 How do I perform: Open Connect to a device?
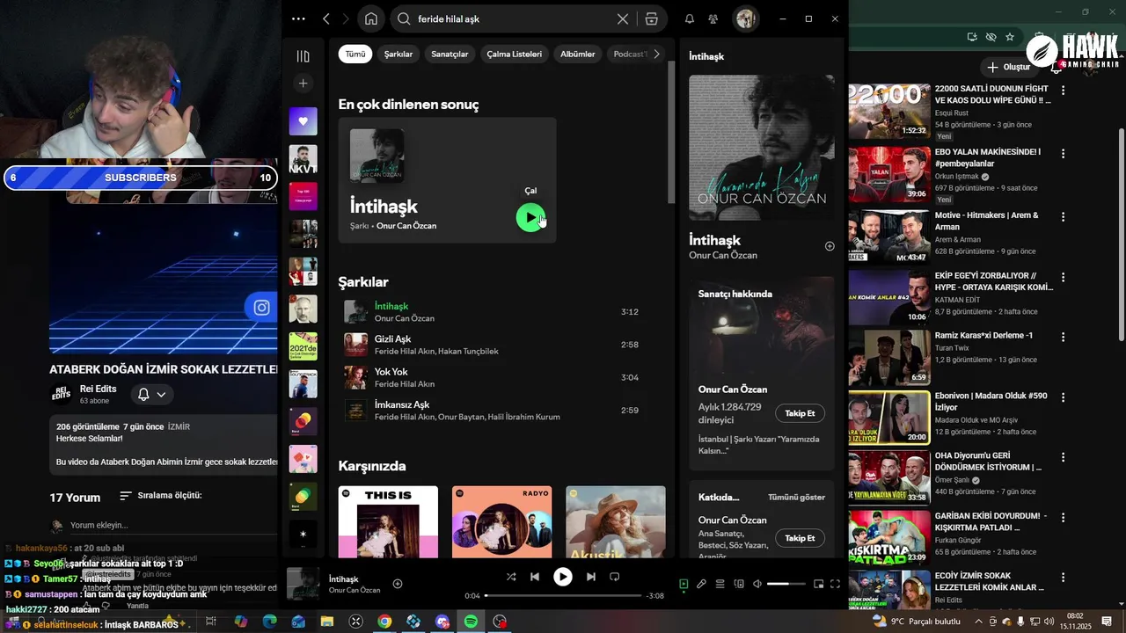739,584
